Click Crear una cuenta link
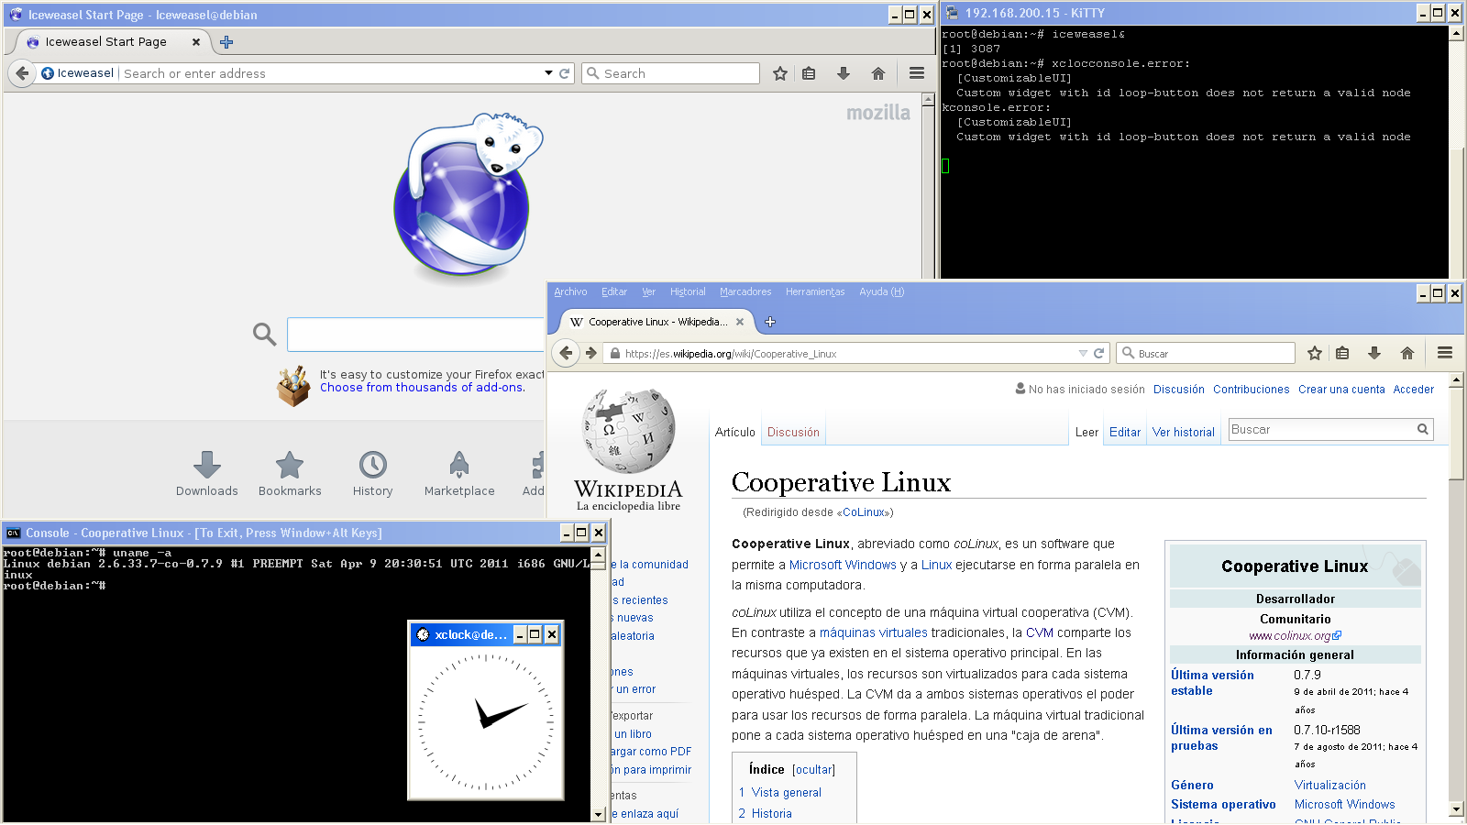1467x825 pixels. point(1341,390)
